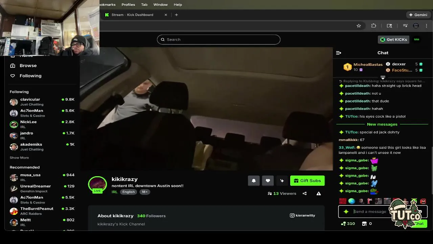Click MichealBastas in the chat leaderboard
The height and width of the screenshot is (244, 433).
(368, 64)
